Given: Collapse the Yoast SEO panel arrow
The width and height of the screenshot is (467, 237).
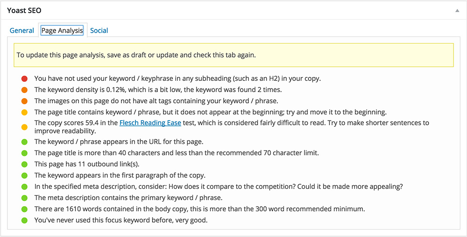Looking at the screenshot, I should click(457, 11).
